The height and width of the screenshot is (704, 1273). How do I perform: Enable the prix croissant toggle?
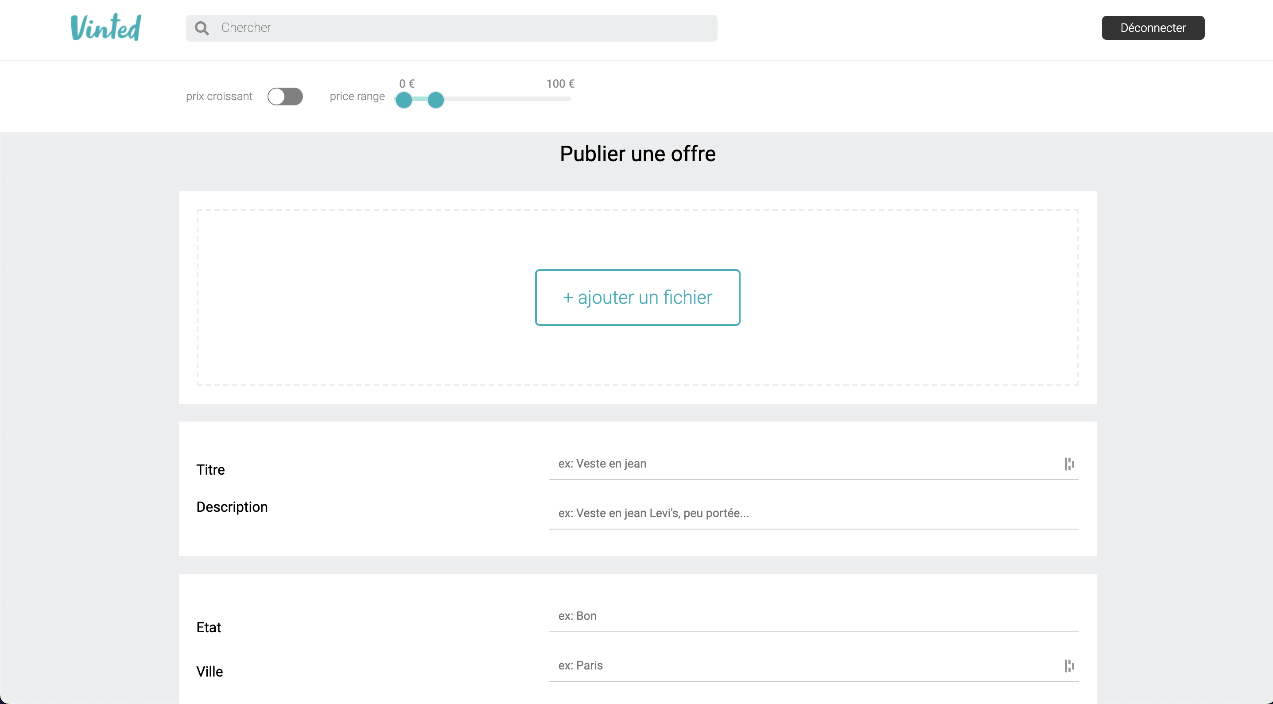pos(285,97)
